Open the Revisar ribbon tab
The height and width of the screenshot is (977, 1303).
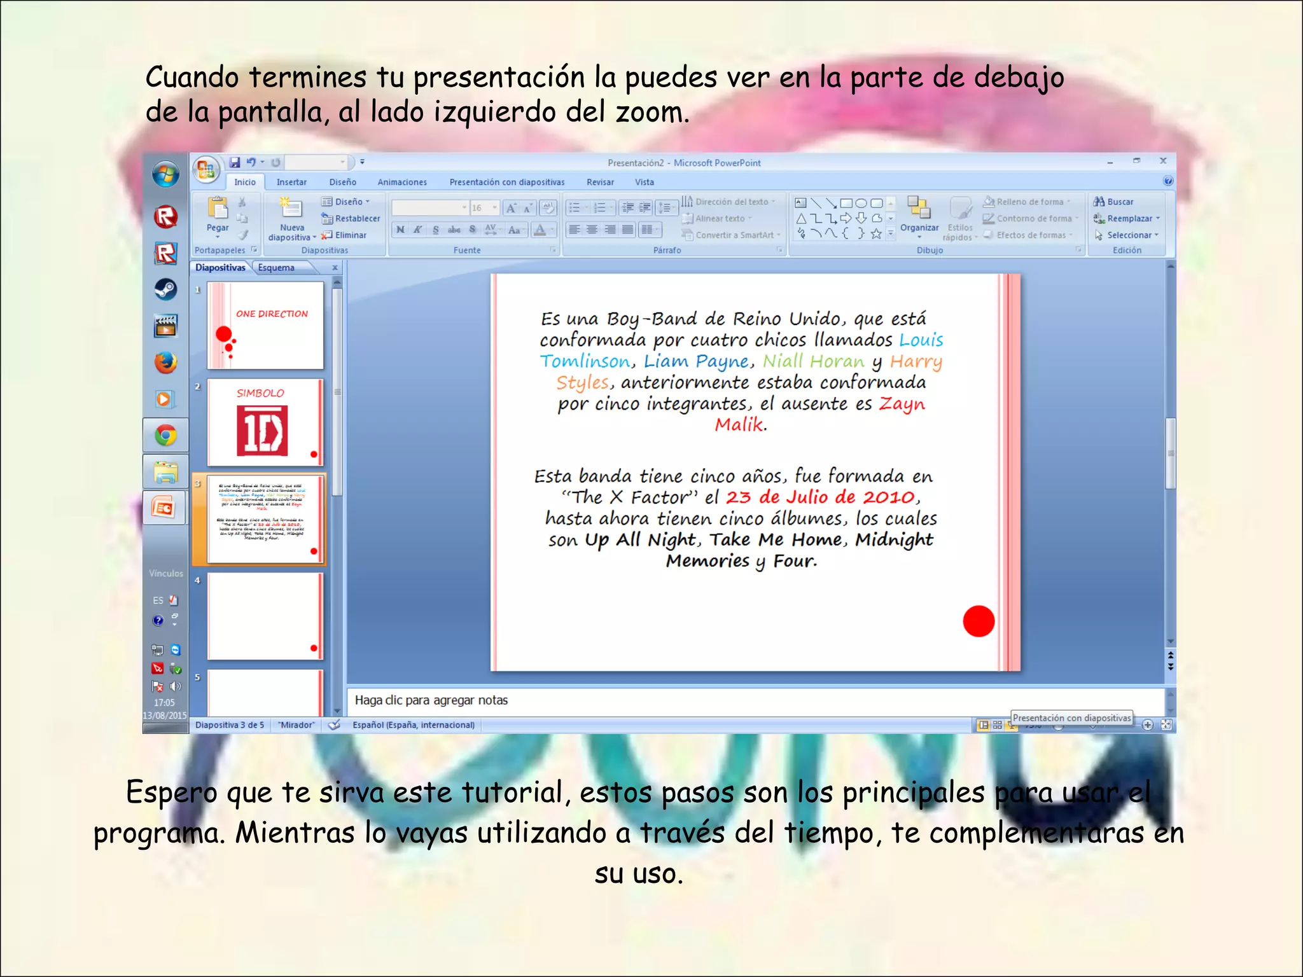600,182
